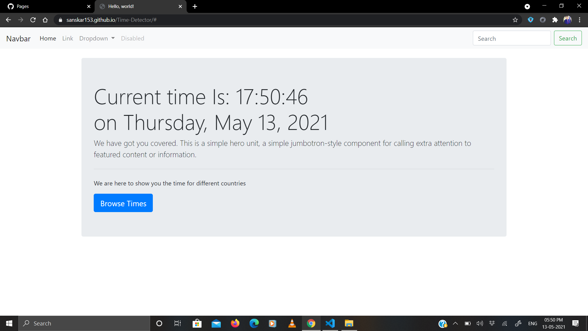This screenshot has height=331, width=588.
Task: Click the Search input field in the navbar
Action: 512,38
